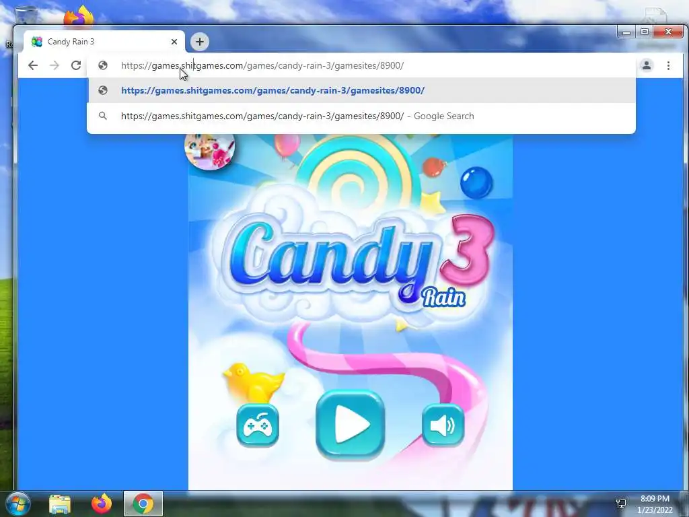Click the globe icon in the address bar
Viewport: 689px width, 517px height.
pos(103,65)
